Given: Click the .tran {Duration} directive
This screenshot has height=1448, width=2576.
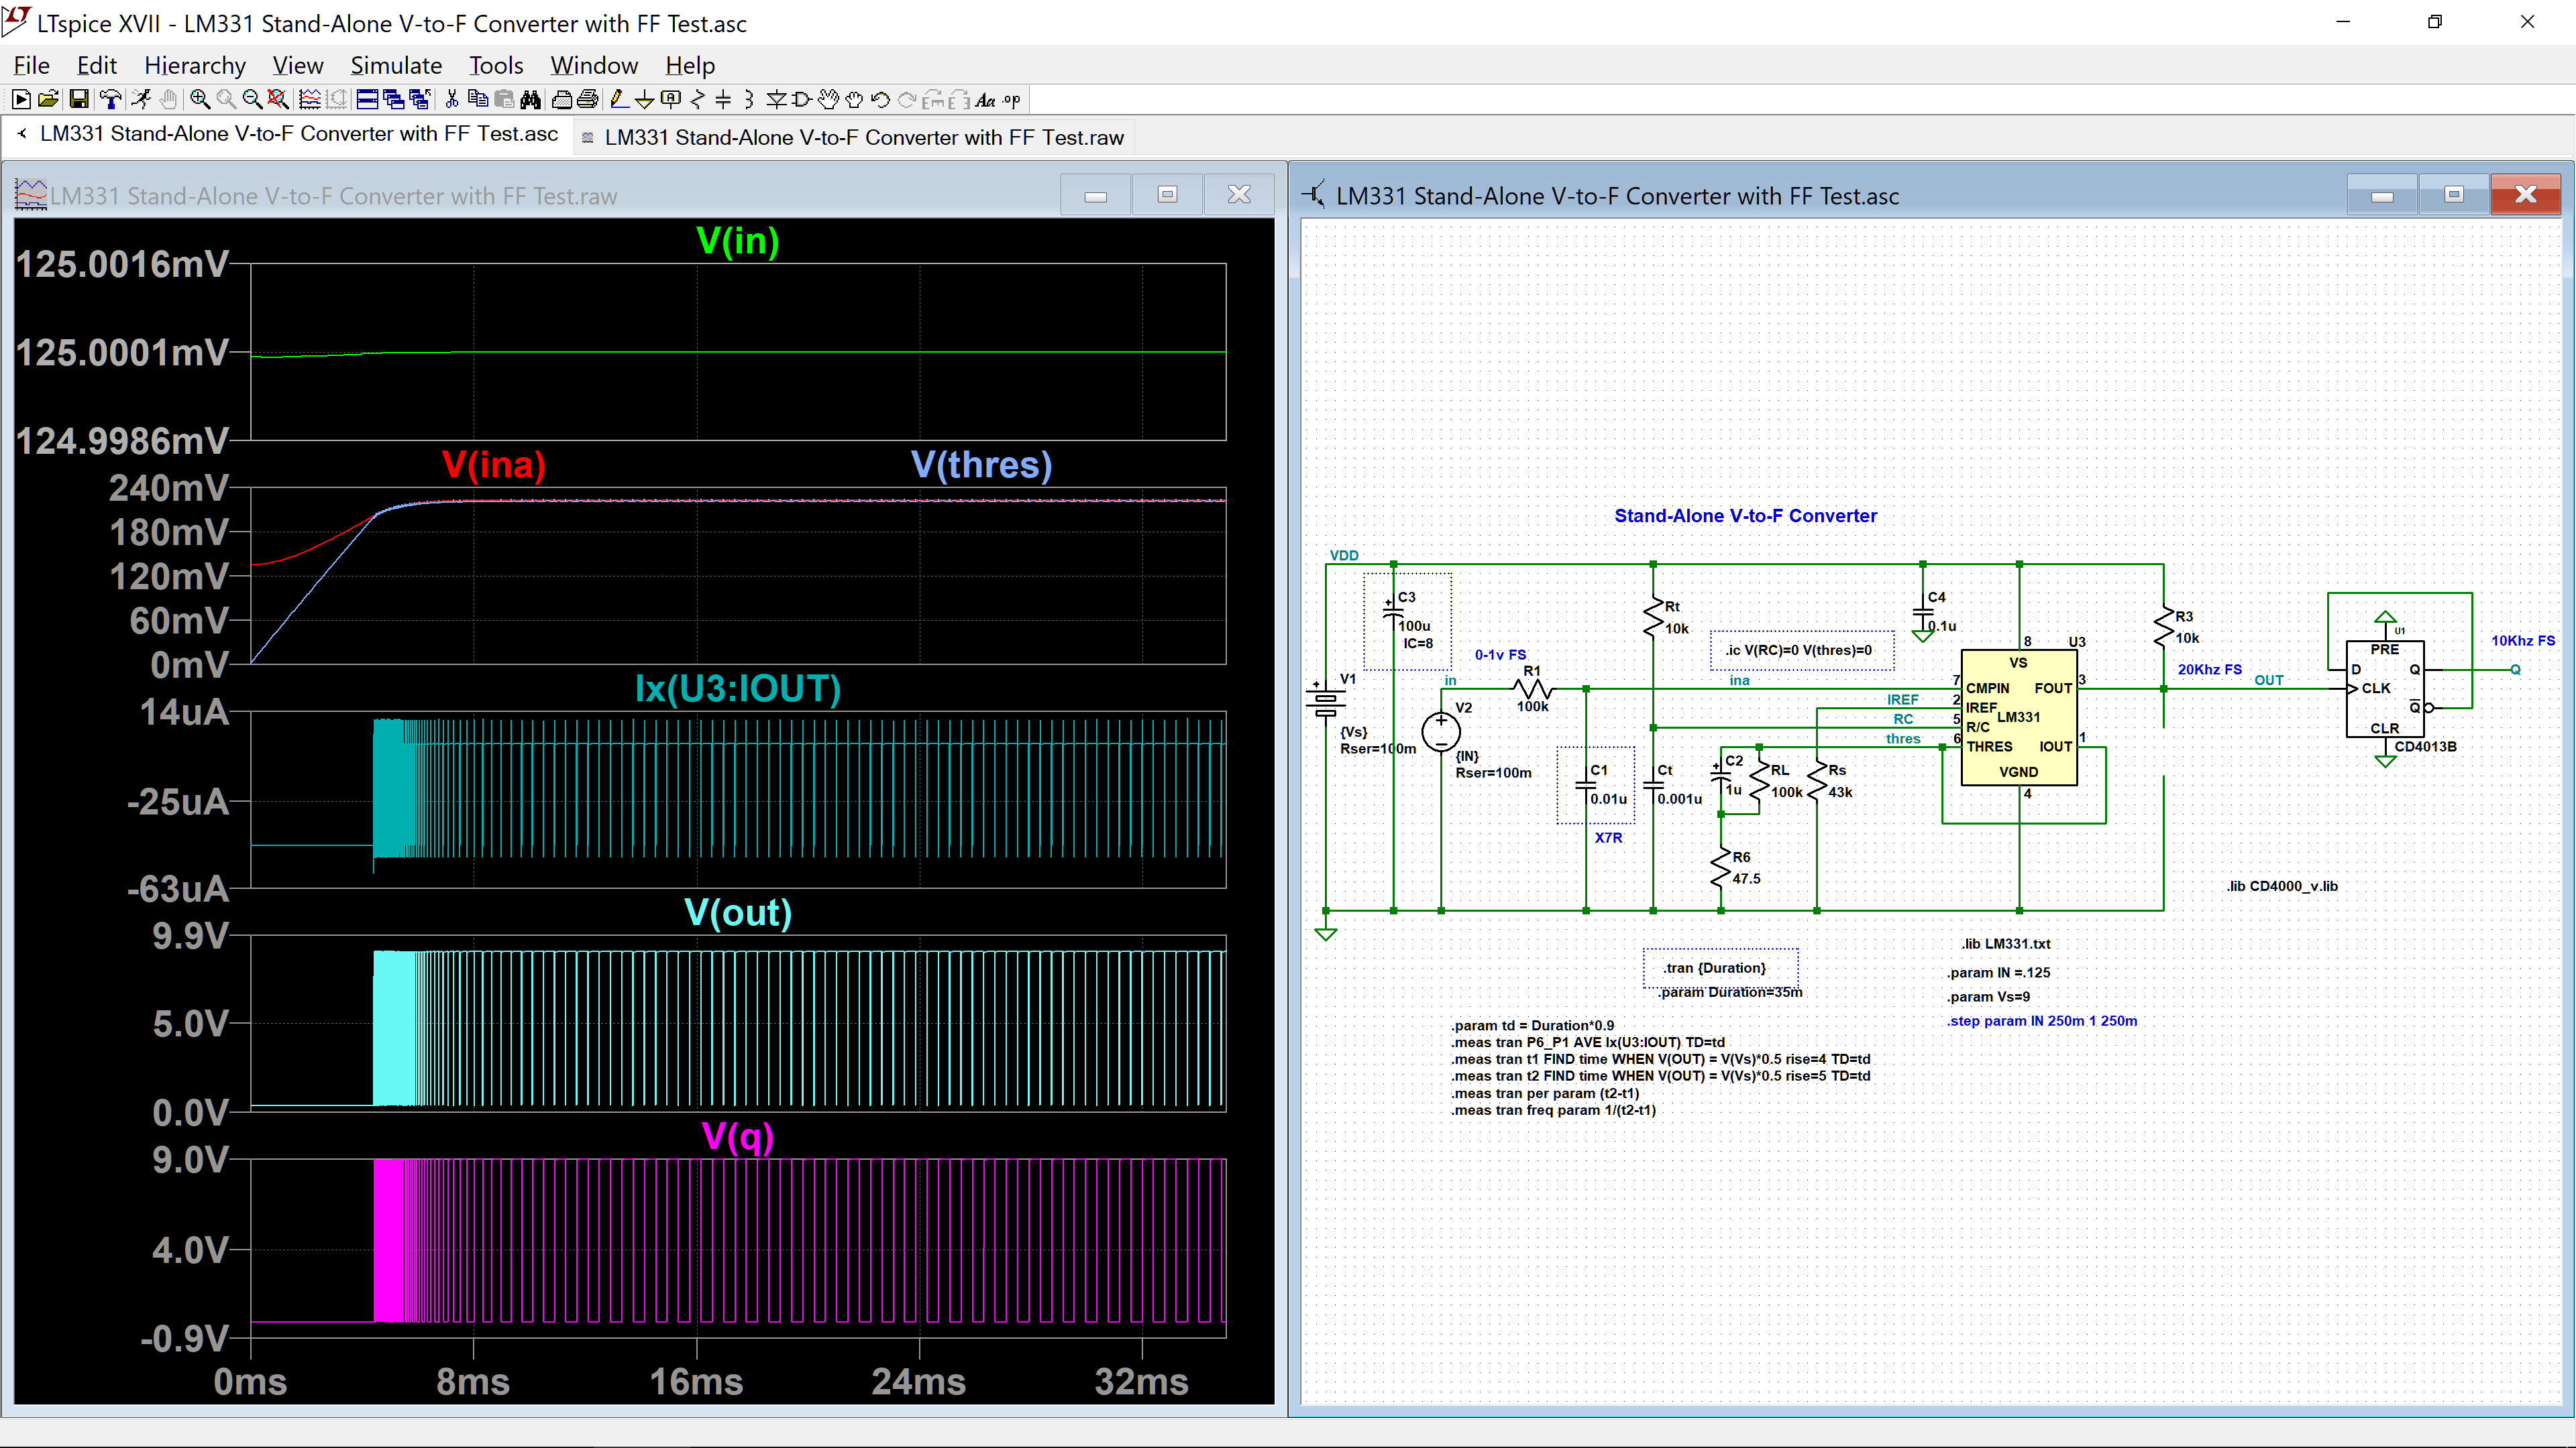Looking at the screenshot, I should point(1714,967).
